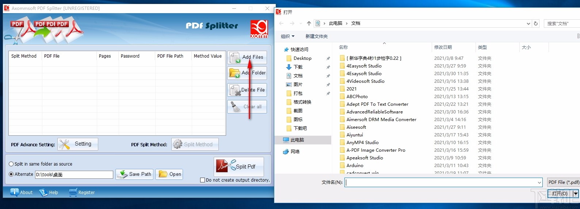The height and width of the screenshot is (209, 580).
Task: Select 图标 folder in navigation pane
Action: tap(298, 120)
